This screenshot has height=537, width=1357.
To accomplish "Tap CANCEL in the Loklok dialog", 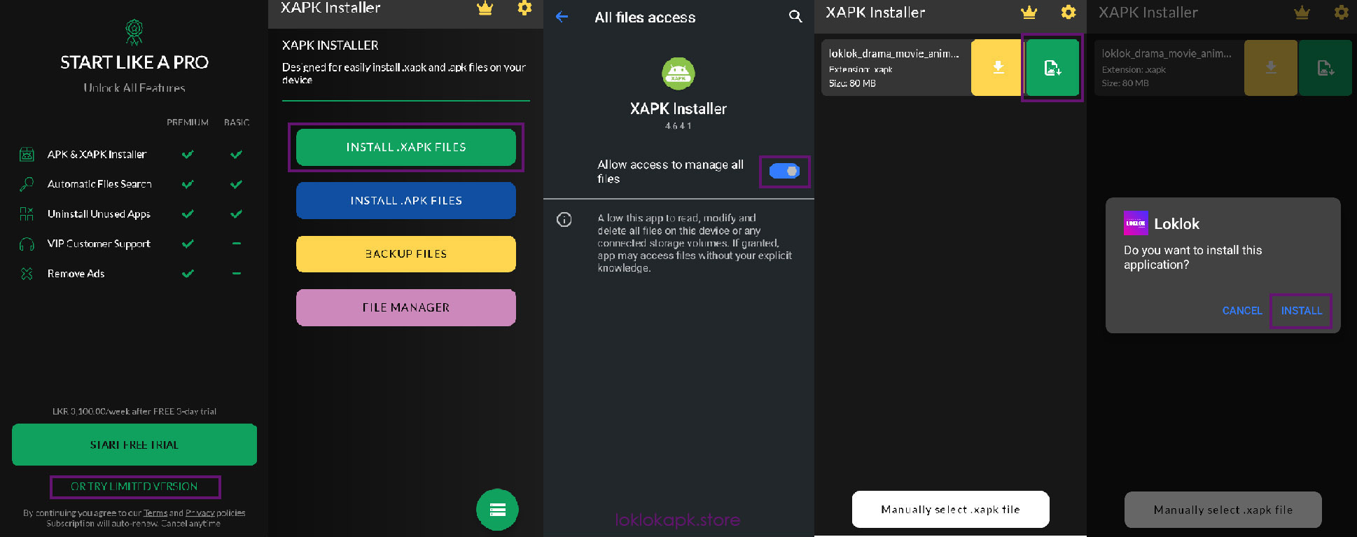I will point(1242,311).
